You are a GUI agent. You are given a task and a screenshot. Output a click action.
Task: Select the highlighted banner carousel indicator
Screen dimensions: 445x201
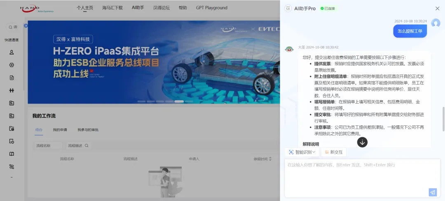coord(179,102)
